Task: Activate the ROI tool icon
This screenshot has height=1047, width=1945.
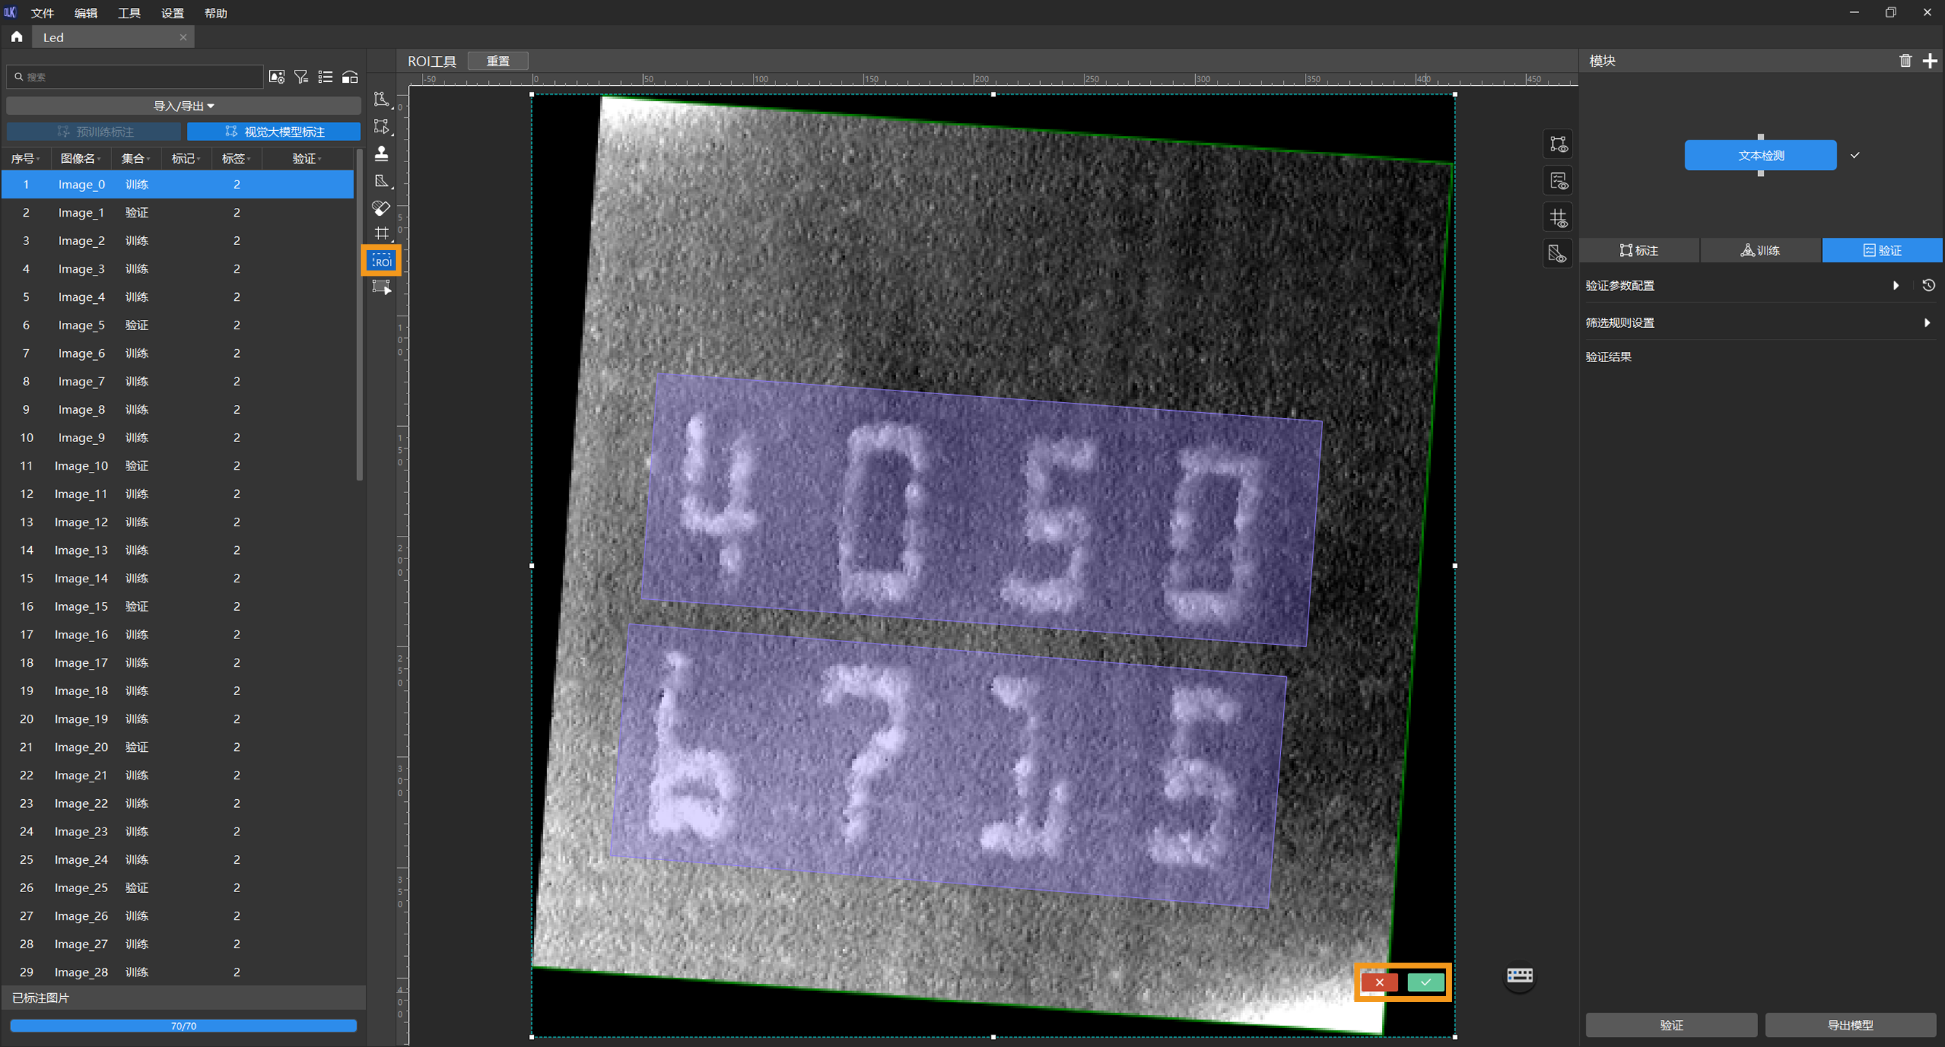Action: (381, 261)
